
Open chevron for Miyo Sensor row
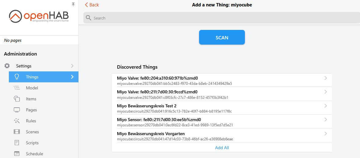coord(325,120)
